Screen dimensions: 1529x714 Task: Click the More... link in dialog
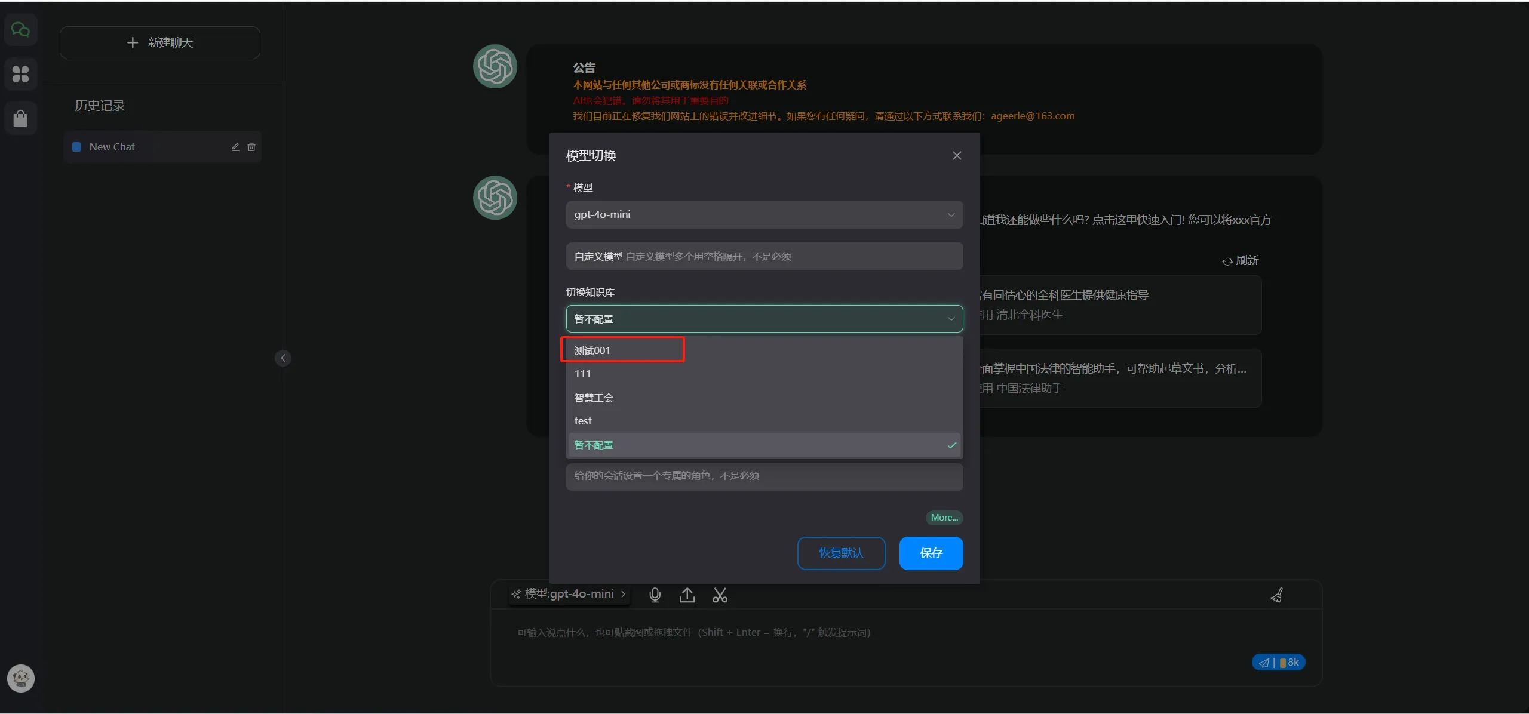click(x=944, y=518)
